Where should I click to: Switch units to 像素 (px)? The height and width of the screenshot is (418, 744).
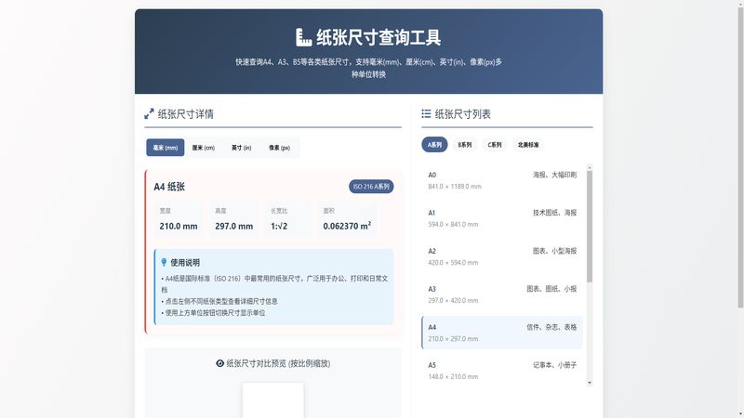click(x=279, y=148)
